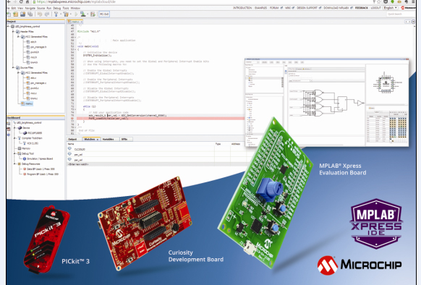Click the Save All toolbar icon

click(30, 14)
